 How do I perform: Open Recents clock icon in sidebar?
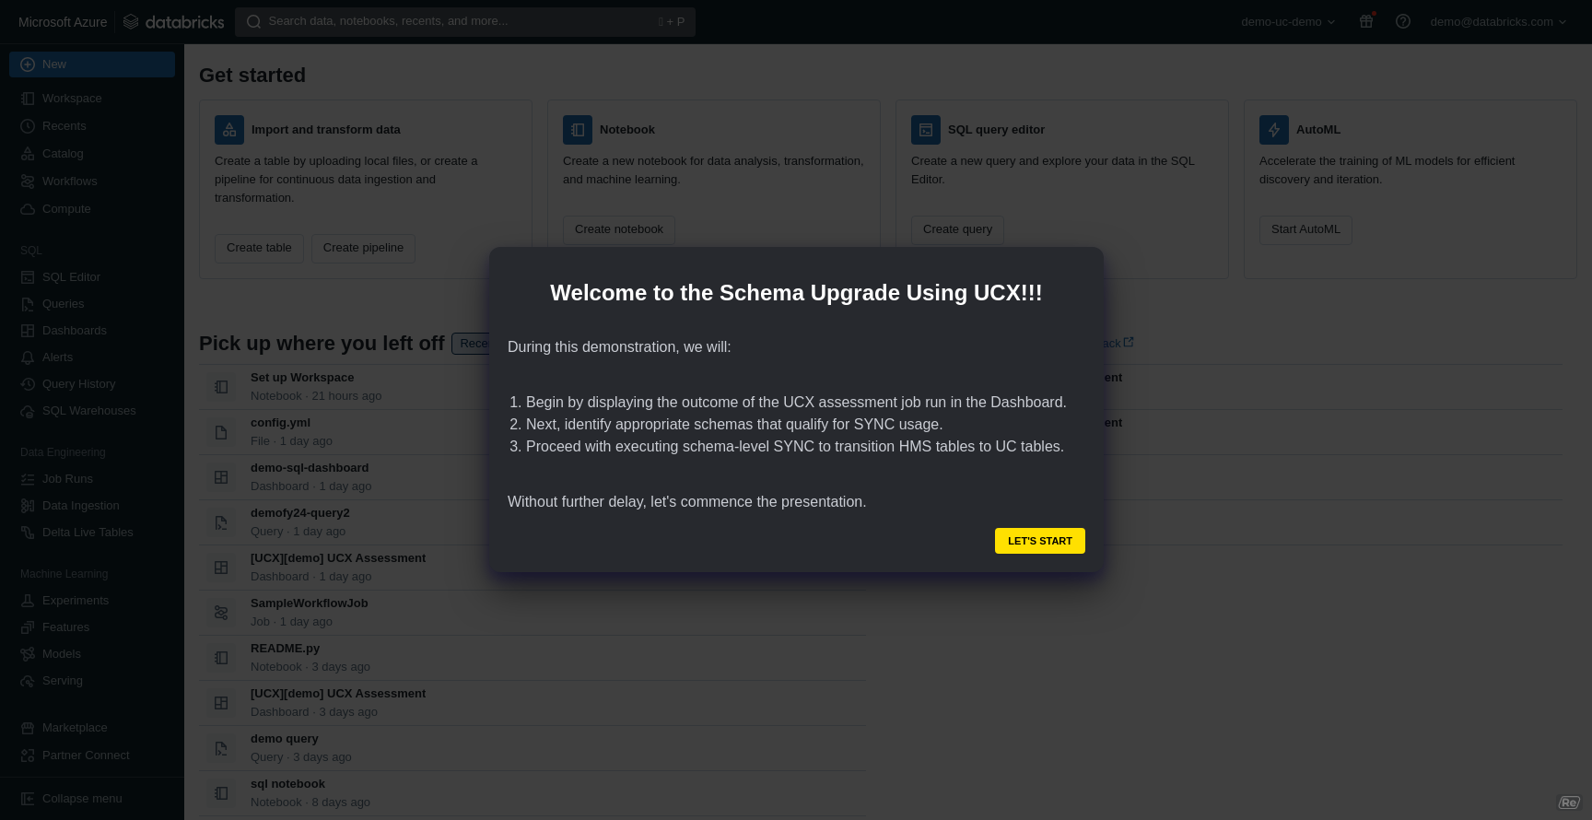pos(28,126)
